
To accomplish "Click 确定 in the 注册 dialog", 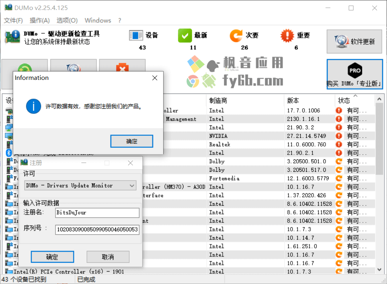I will [52, 257].
